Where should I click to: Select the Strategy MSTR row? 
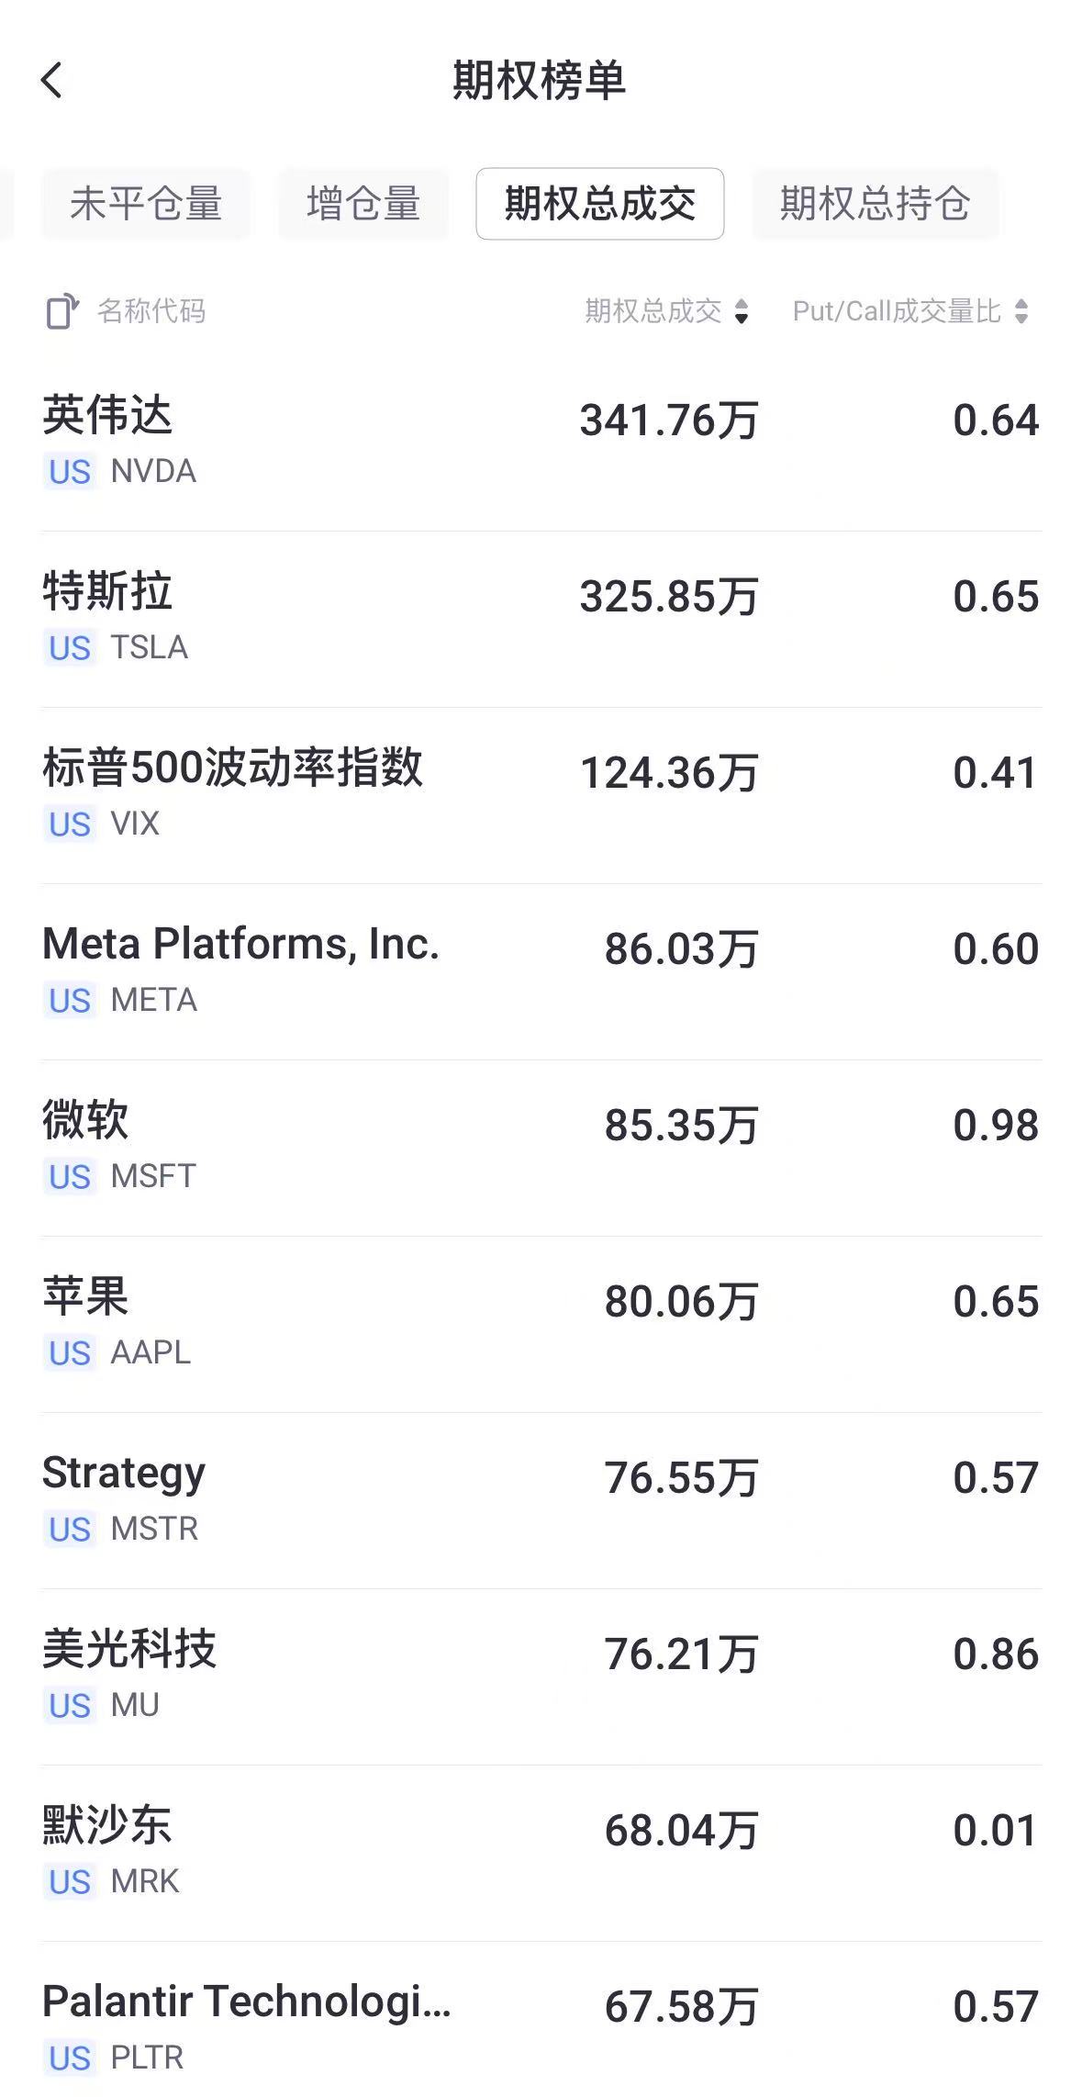pyautogui.click(x=541, y=1499)
